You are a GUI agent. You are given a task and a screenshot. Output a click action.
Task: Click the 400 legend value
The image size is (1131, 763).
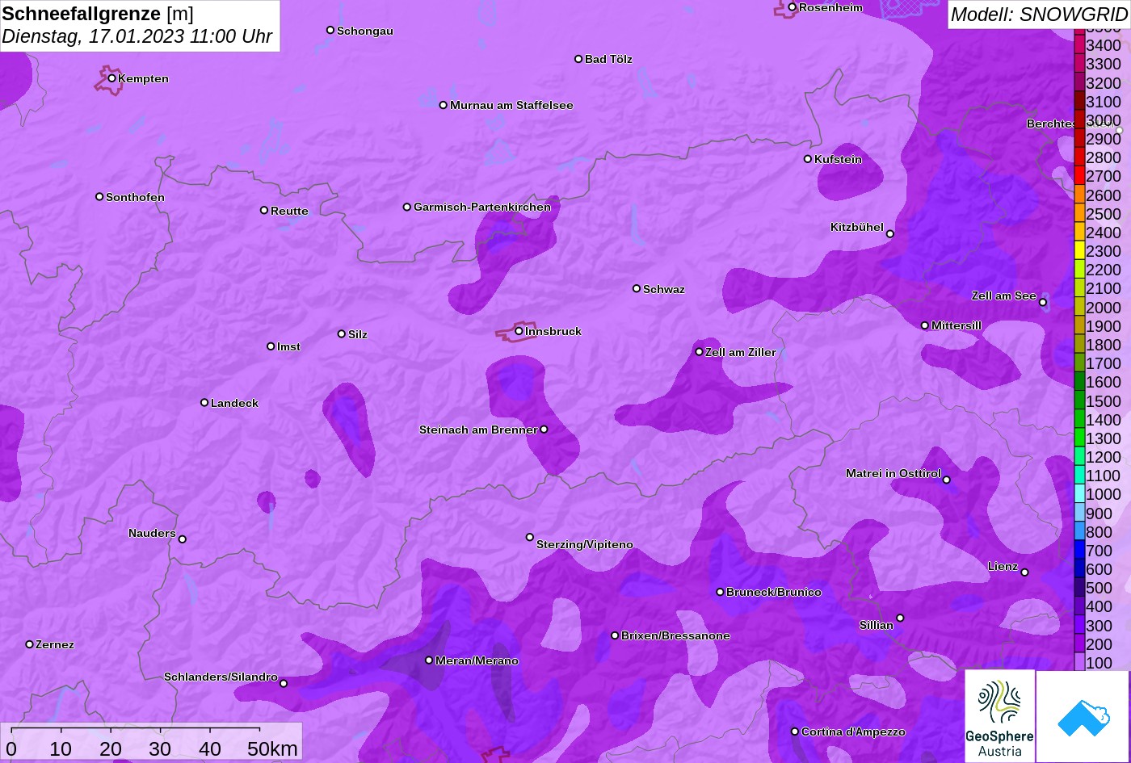click(1099, 606)
